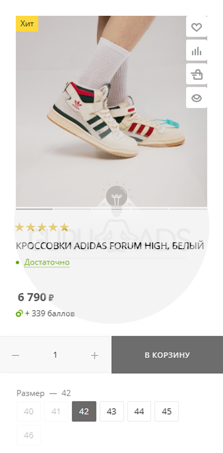Click the sneaker product photo

pos(111,111)
